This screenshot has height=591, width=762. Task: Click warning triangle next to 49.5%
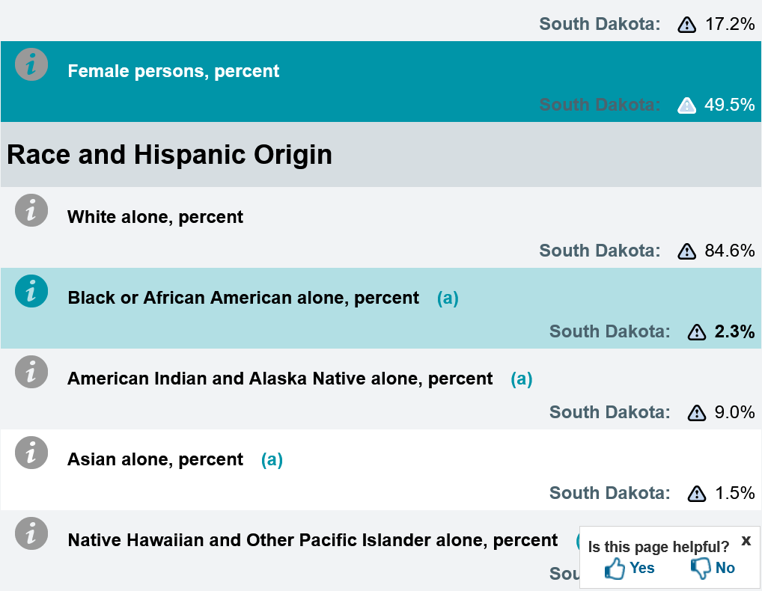[686, 105]
